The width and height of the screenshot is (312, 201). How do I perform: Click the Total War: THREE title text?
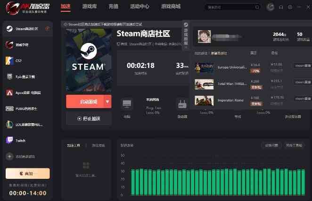(232, 84)
